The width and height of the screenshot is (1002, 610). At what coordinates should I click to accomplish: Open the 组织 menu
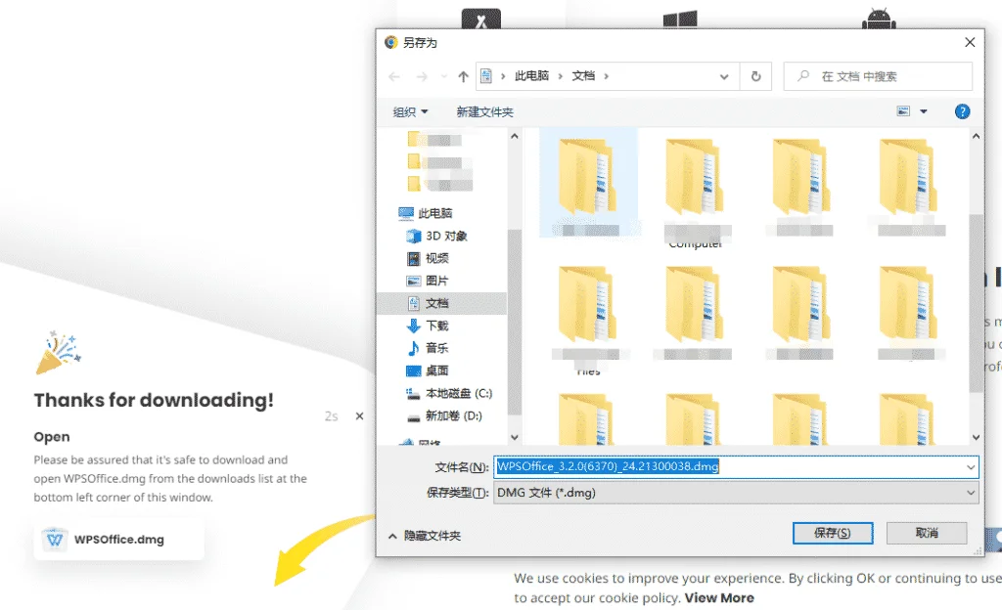(410, 111)
